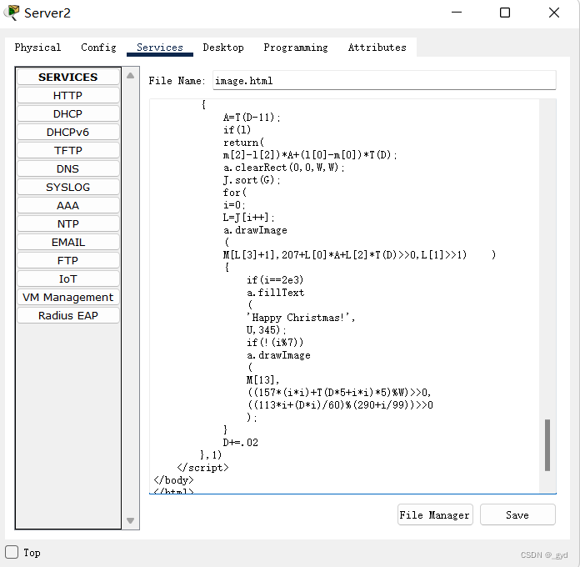
Task: Open the Physical tab
Action: 37,48
